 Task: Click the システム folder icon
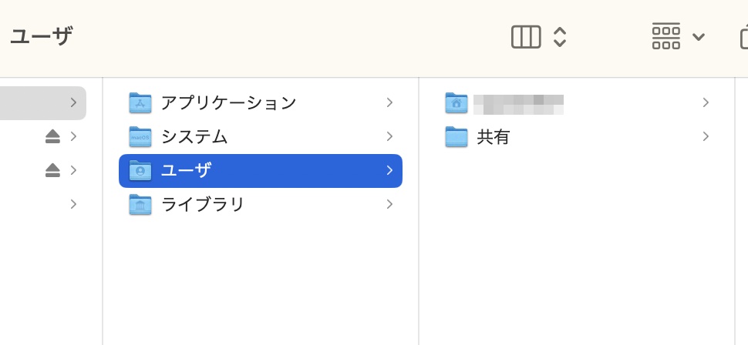pyautogui.click(x=140, y=136)
